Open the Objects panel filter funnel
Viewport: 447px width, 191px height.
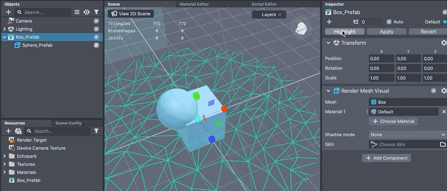click(x=96, y=12)
